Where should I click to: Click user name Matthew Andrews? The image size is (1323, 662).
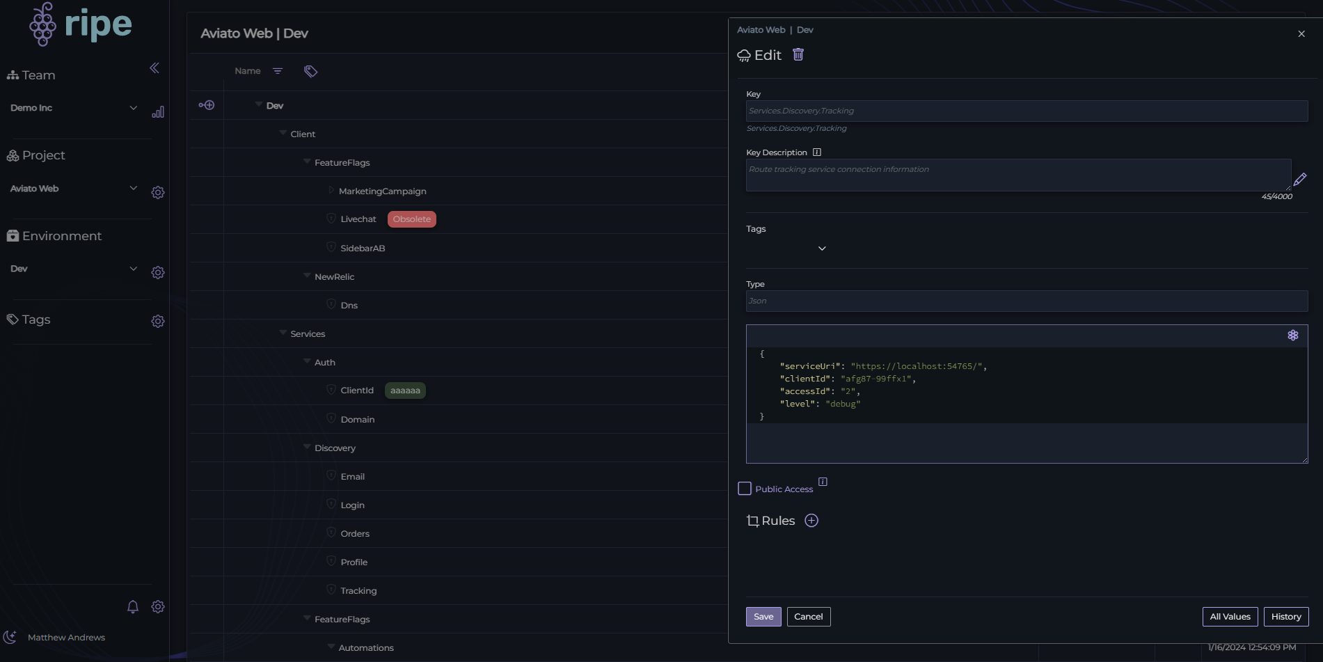point(66,638)
